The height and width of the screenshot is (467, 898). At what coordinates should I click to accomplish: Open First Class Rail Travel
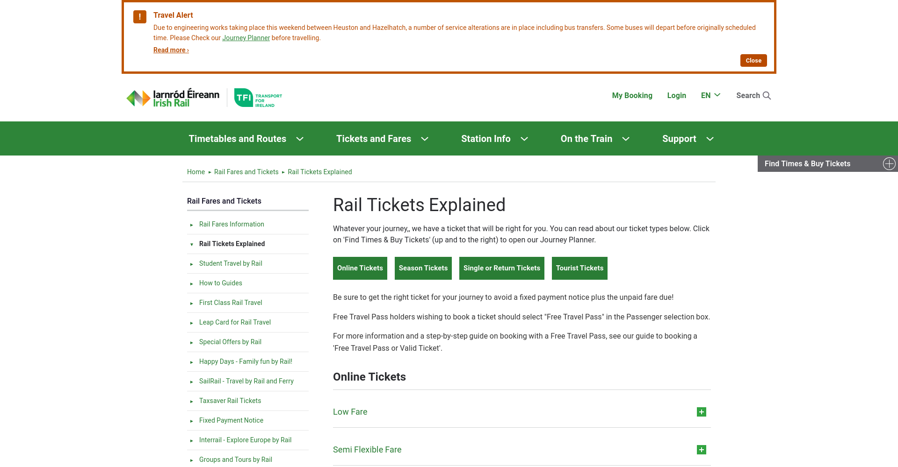point(231,303)
